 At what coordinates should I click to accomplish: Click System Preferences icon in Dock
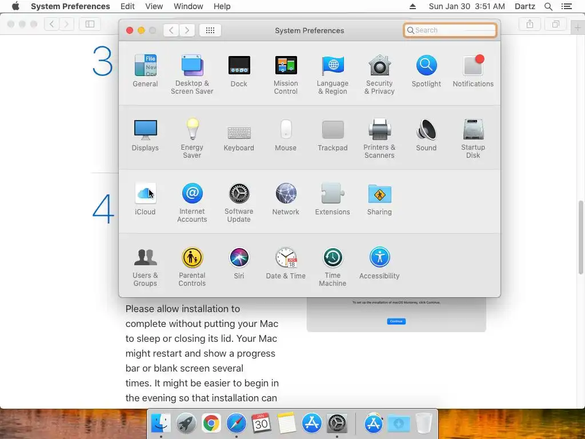coord(337,424)
